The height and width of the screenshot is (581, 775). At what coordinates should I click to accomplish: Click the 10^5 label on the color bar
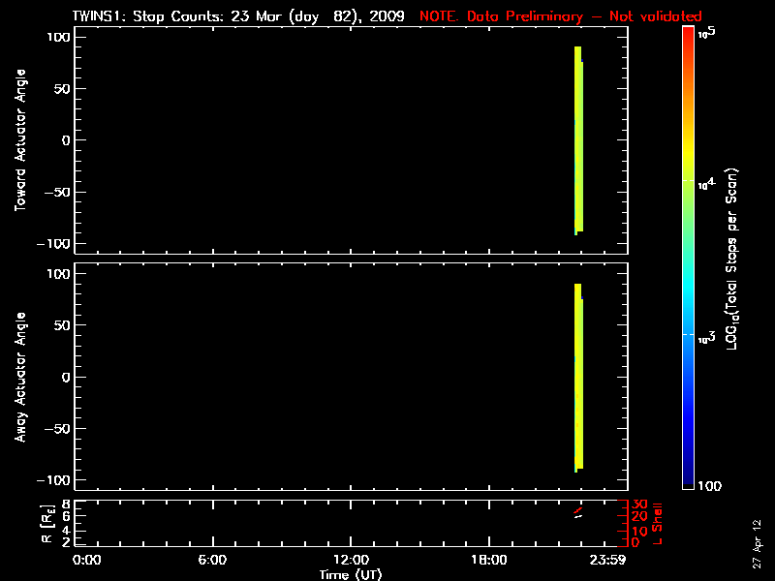tap(707, 33)
